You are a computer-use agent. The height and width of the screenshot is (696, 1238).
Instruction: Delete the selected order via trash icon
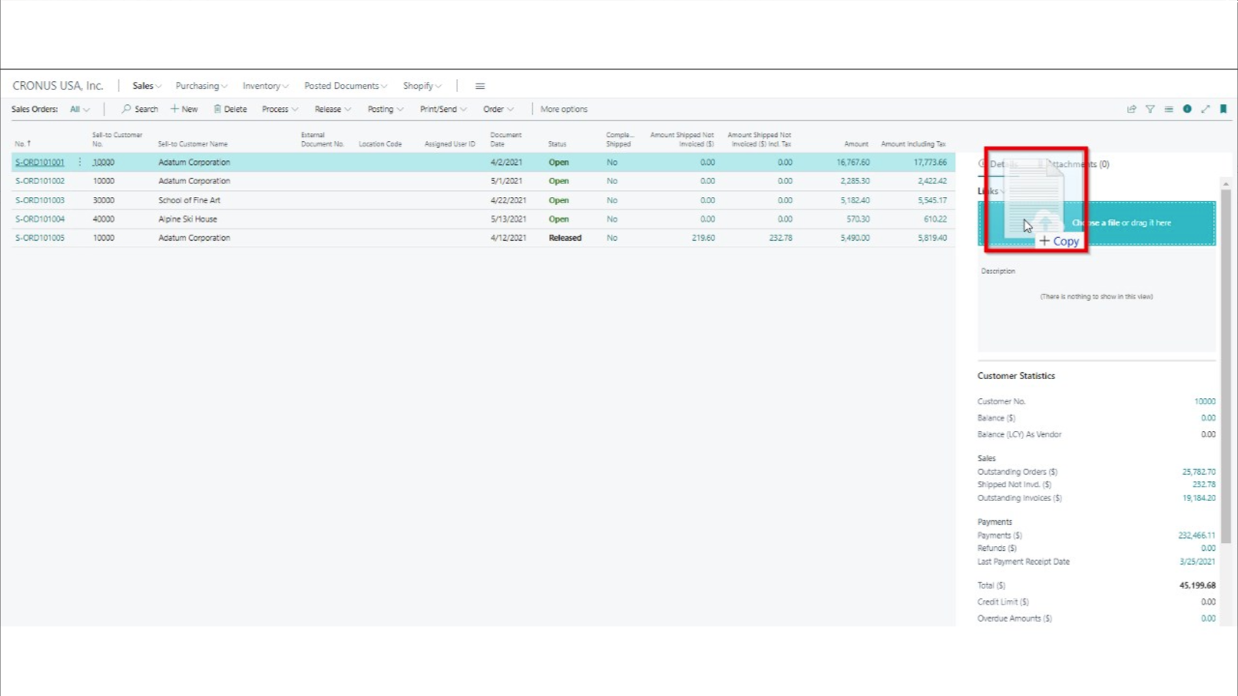tap(230, 109)
